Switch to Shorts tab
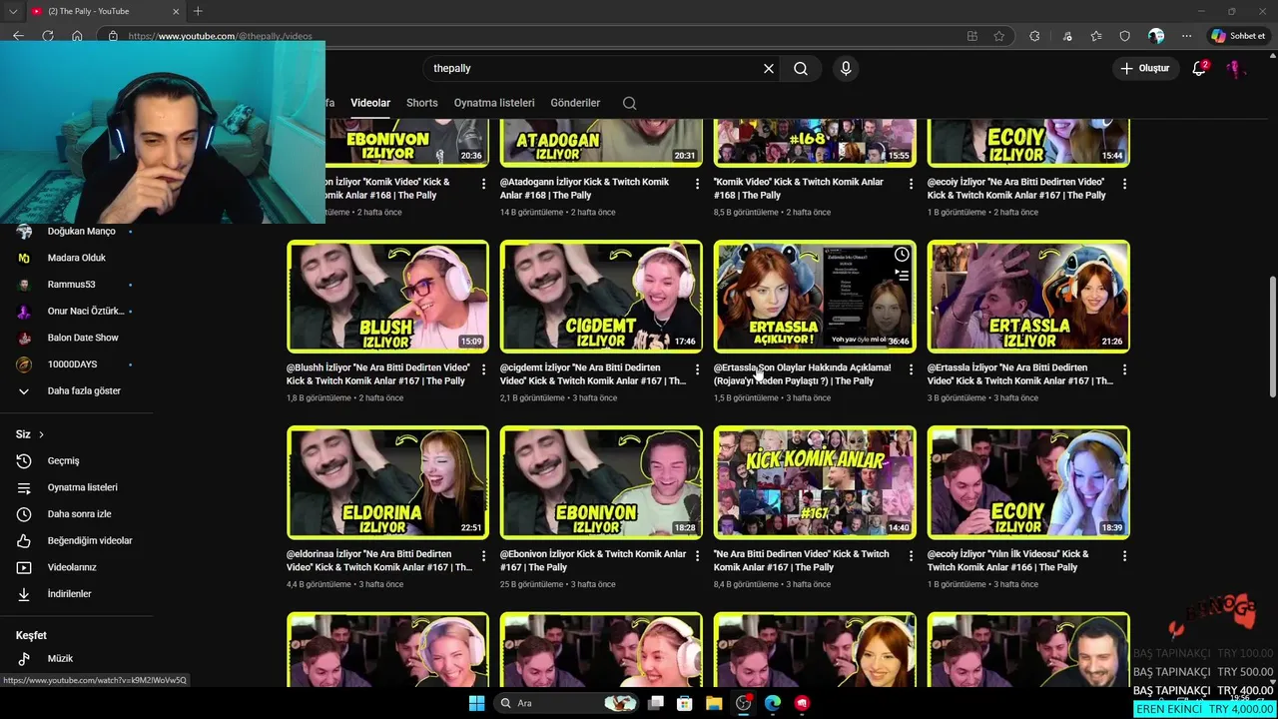Viewport: 1278px width, 719px height. coord(422,103)
